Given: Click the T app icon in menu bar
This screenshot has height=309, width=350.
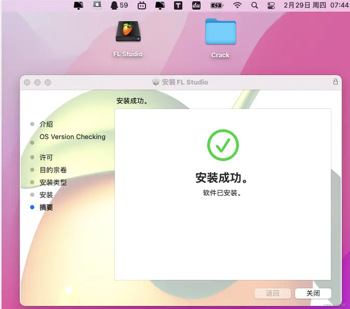Looking at the screenshot, I should click(178, 5).
